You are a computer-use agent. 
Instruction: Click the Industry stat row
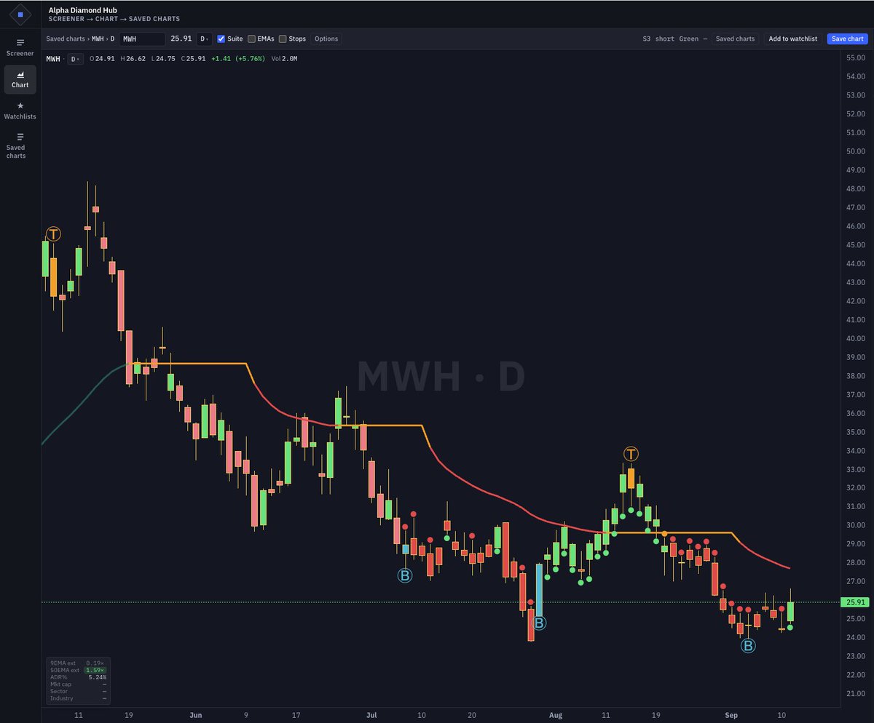point(78,698)
